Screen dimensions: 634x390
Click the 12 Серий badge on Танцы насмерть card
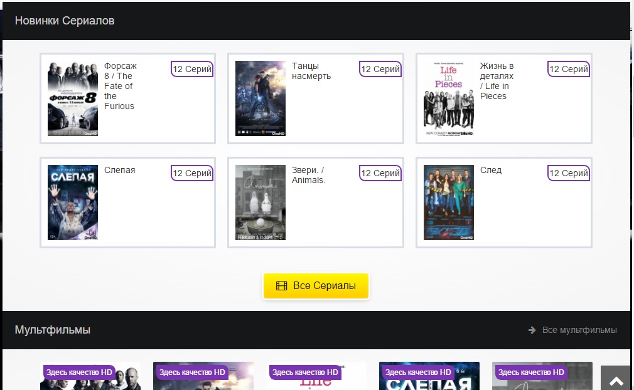point(380,69)
